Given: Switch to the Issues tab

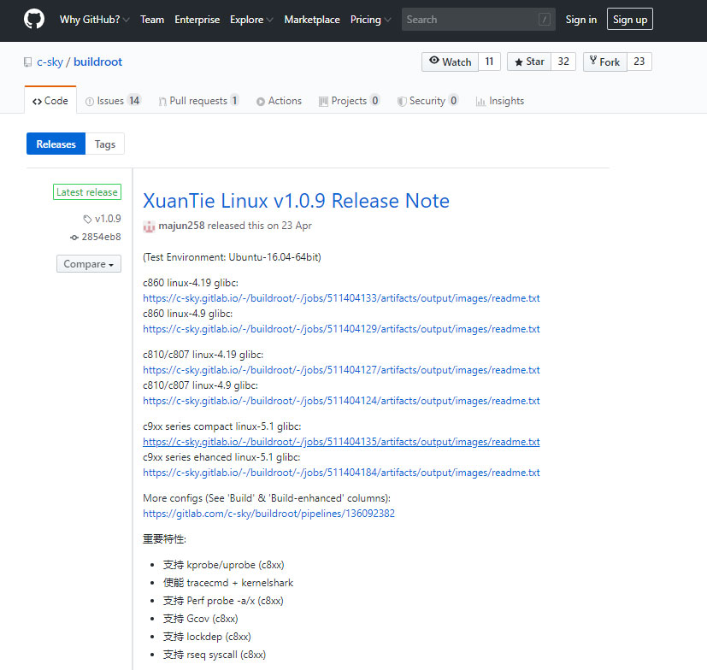Looking at the screenshot, I should 112,101.
